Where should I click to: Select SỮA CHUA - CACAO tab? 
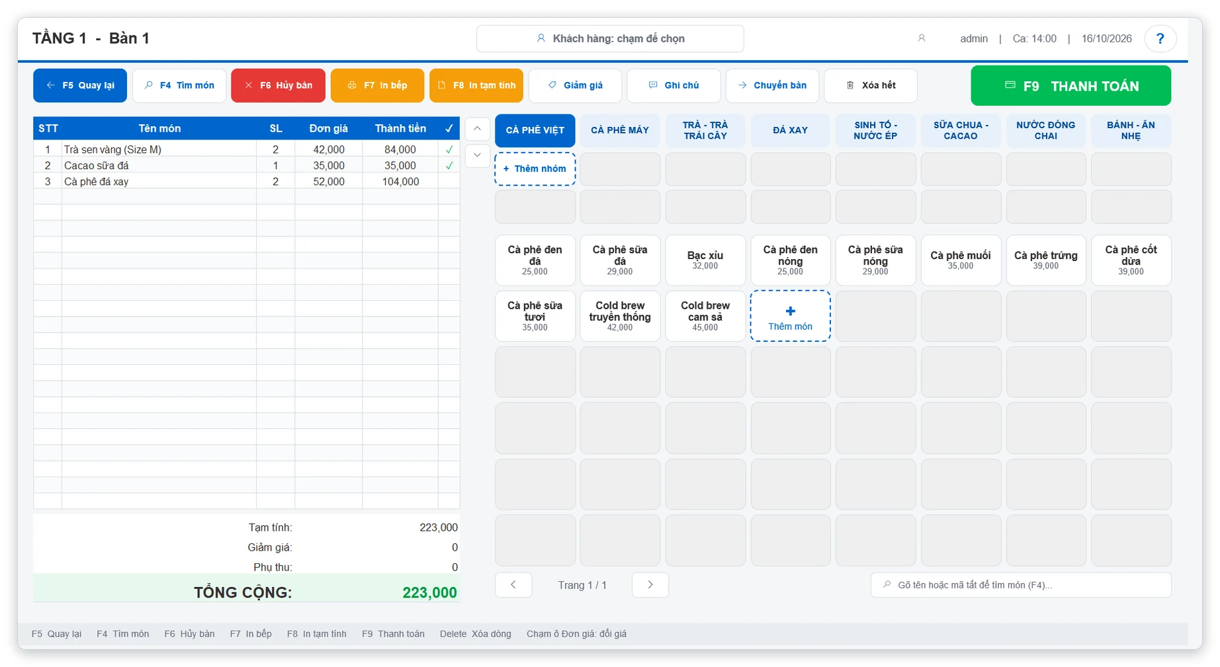961,130
